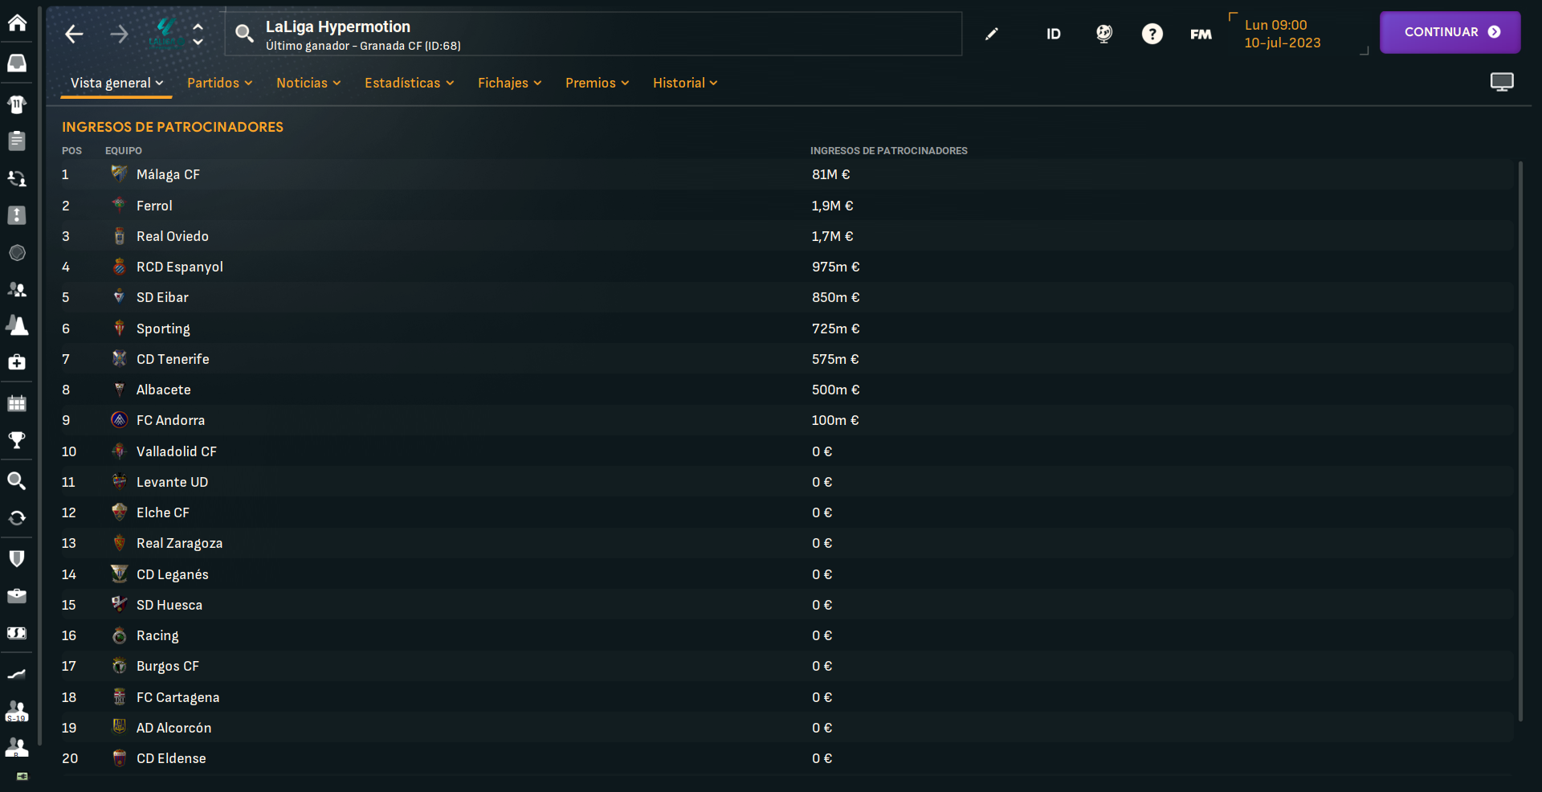The image size is (1542, 792).
Task: Select the CD Eldense row
Action: point(787,758)
